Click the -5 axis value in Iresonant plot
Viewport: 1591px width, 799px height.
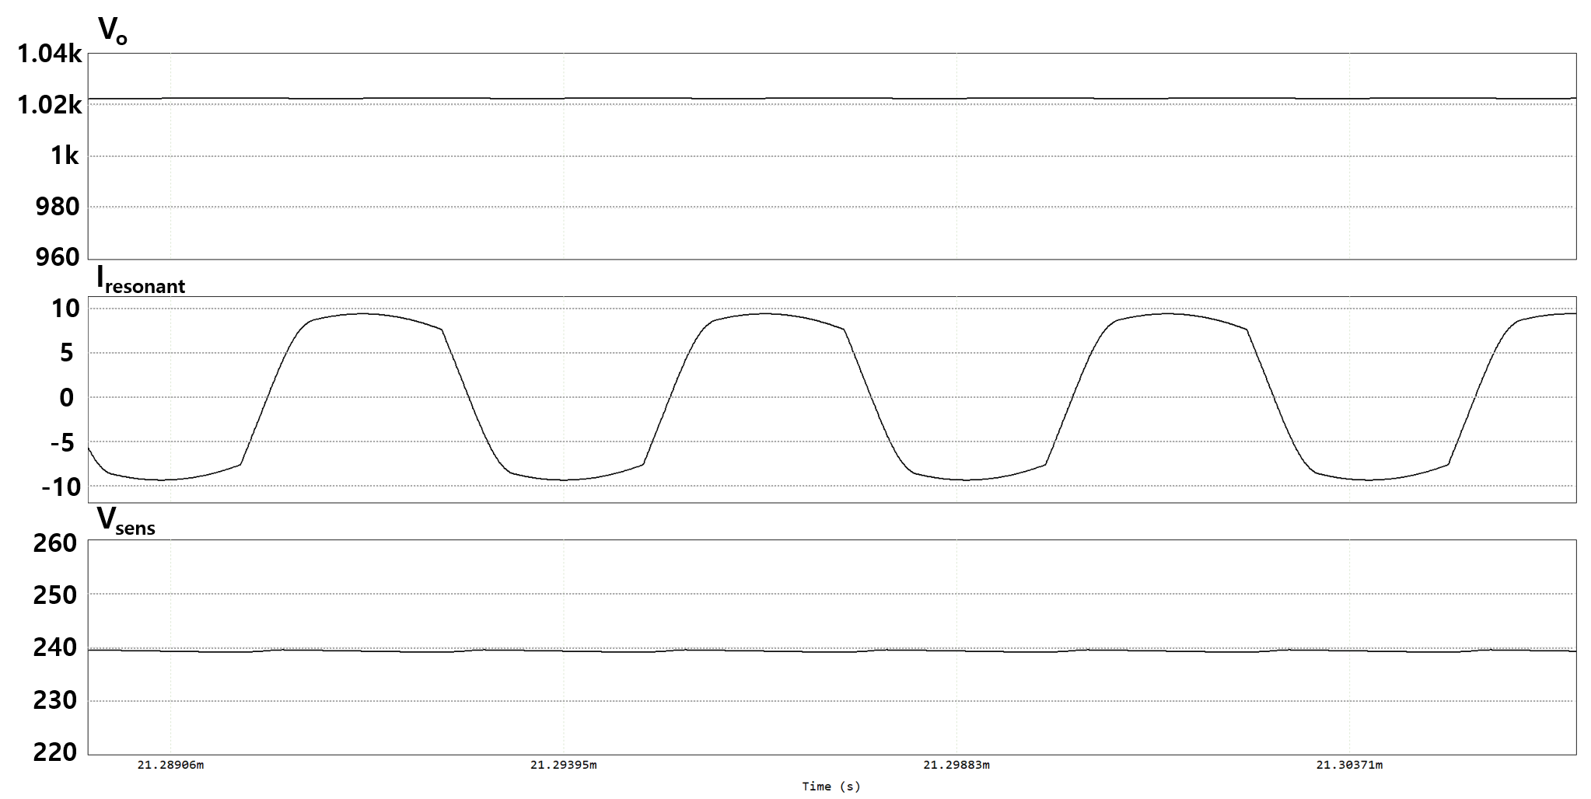click(x=62, y=443)
